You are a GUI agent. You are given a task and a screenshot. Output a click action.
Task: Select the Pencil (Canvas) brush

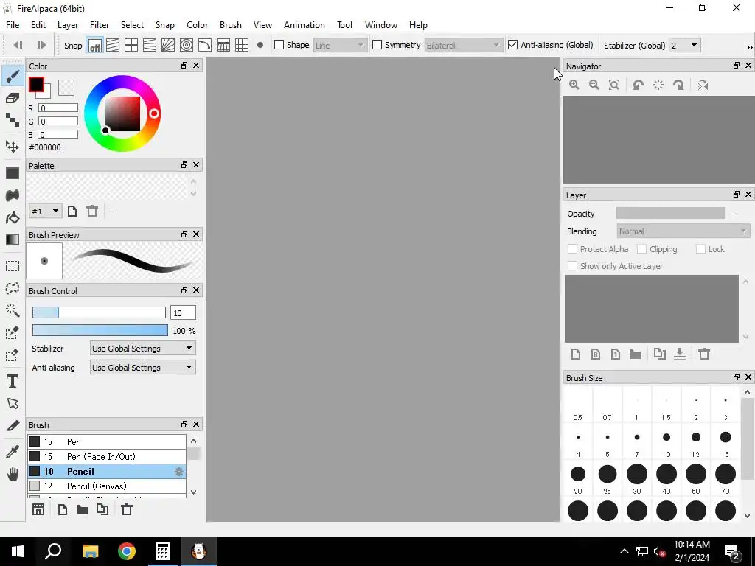(107, 486)
